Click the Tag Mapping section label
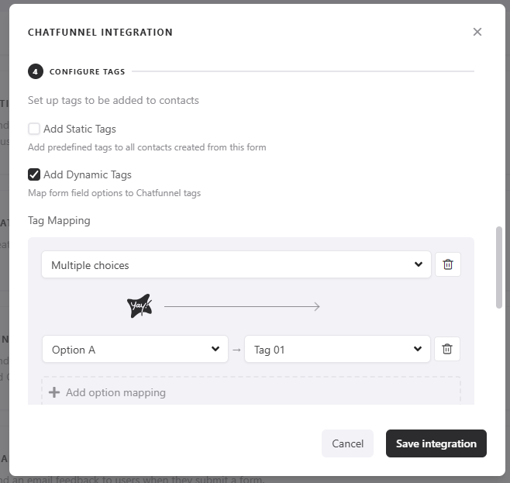The width and height of the screenshot is (510, 483). click(x=59, y=220)
